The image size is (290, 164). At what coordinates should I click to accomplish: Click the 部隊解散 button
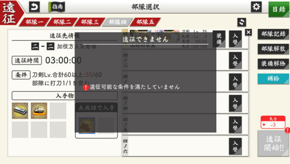273,49
